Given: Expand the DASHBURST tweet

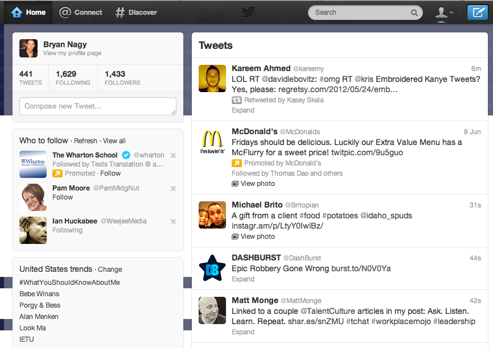Looking at the screenshot, I should pyautogui.click(x=243, y=279).
